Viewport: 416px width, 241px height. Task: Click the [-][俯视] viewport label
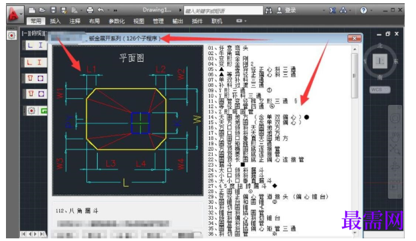pyautogui.click(x=34, y=33)
